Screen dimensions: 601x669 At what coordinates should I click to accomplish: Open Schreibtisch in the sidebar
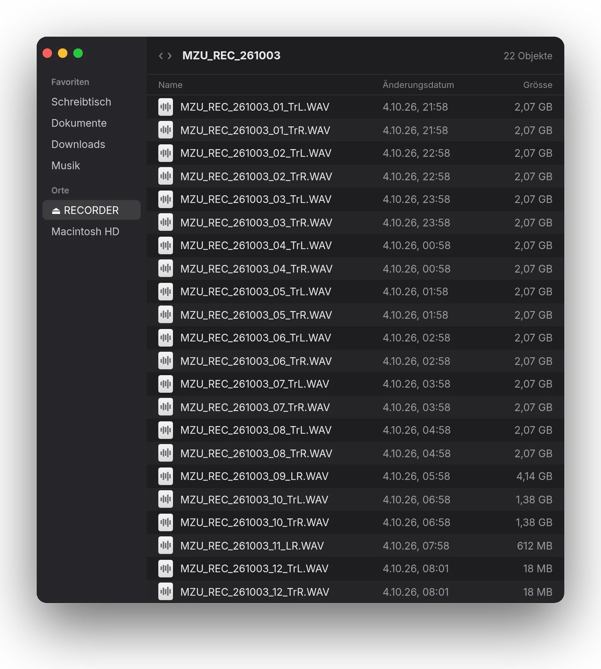81,102
